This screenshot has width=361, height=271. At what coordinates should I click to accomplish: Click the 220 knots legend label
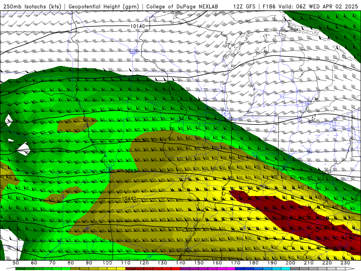tap(327, 263)
